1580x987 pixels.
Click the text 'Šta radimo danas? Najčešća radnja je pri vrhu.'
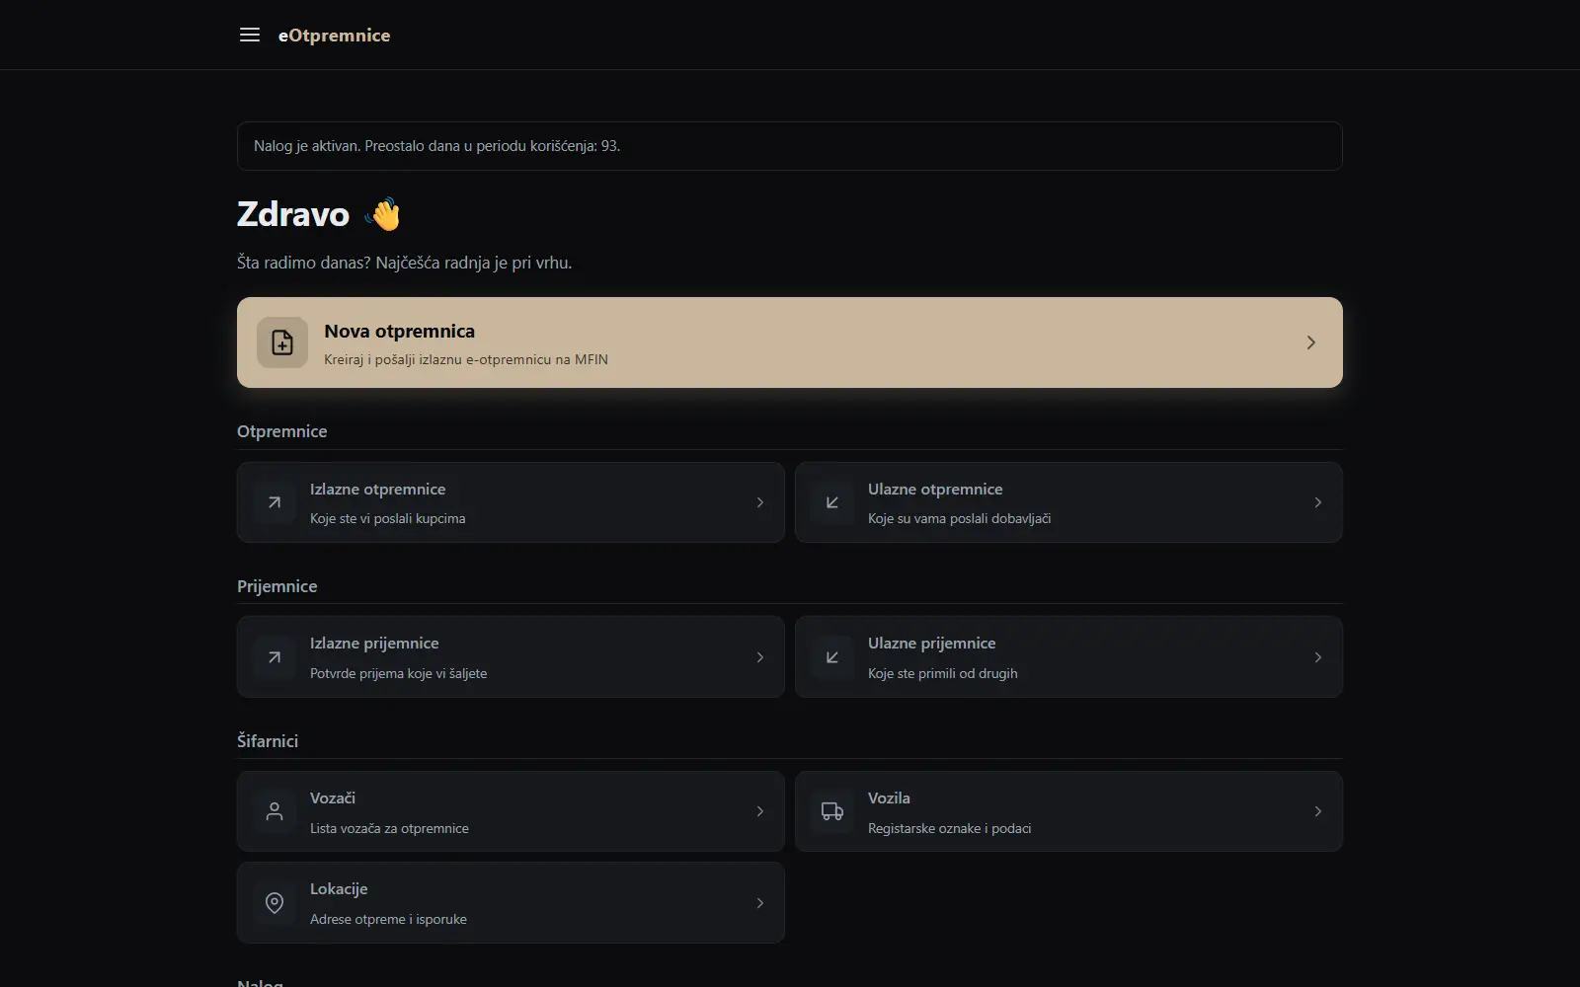click(x=404, y=263)
